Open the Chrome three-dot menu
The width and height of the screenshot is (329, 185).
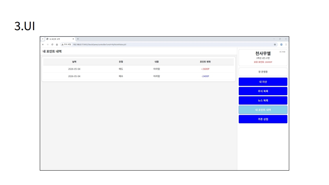286,45
